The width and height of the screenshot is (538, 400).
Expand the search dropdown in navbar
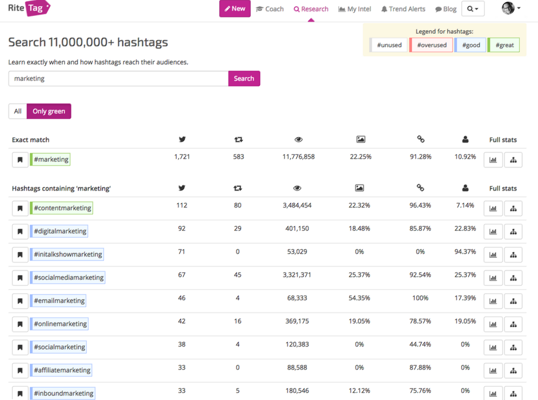472,9
